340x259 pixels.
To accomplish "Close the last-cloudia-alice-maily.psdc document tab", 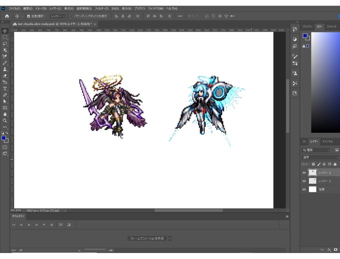I will (95, 24).
